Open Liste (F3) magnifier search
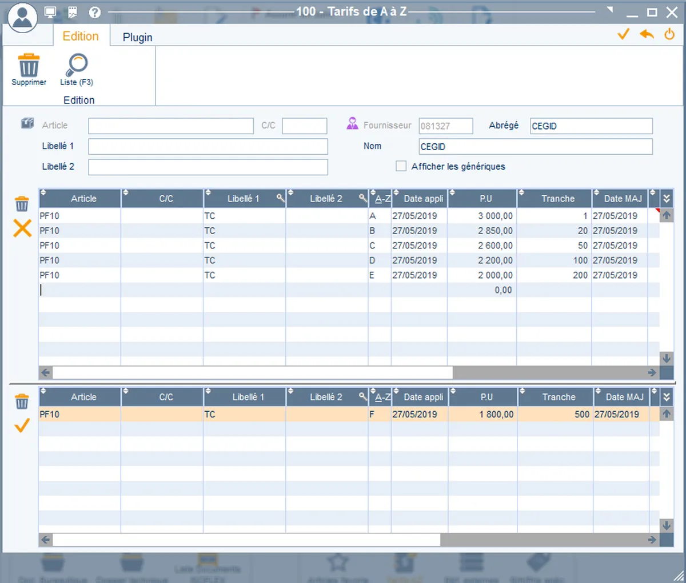 click(77, 65)
